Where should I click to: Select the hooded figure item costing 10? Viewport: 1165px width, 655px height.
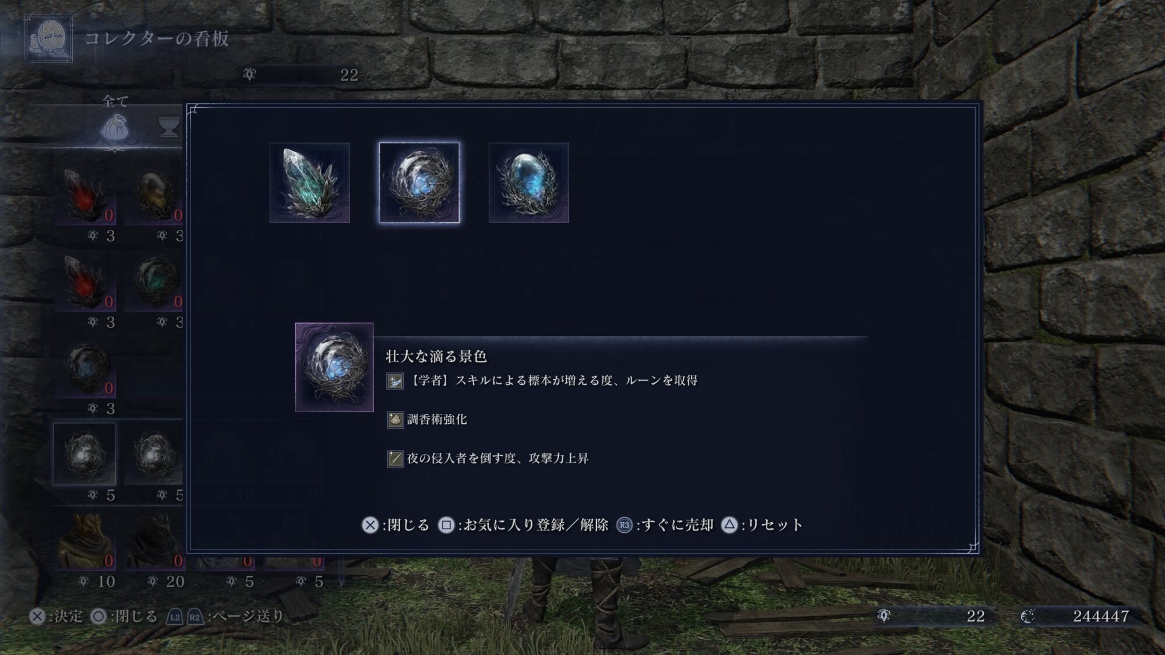[x=85, y=541]
